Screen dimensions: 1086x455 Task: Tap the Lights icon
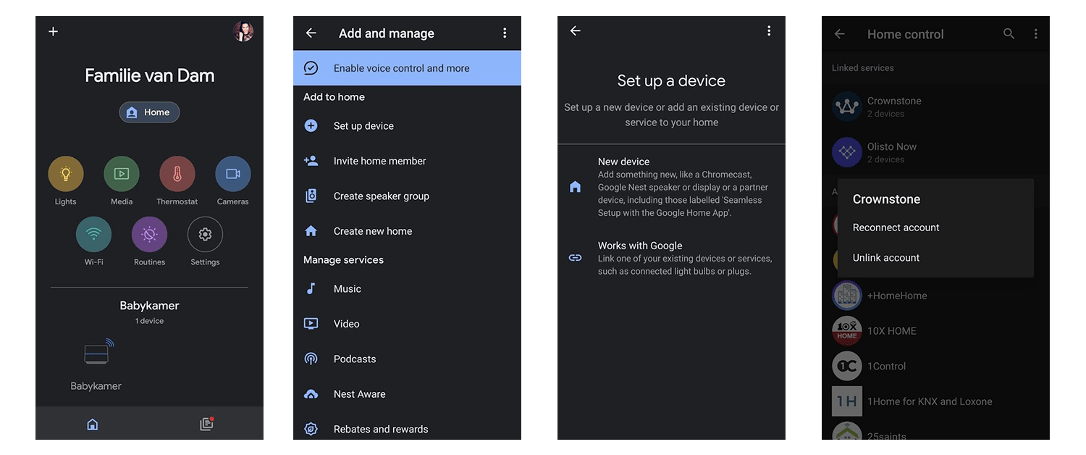click(66, 174)
